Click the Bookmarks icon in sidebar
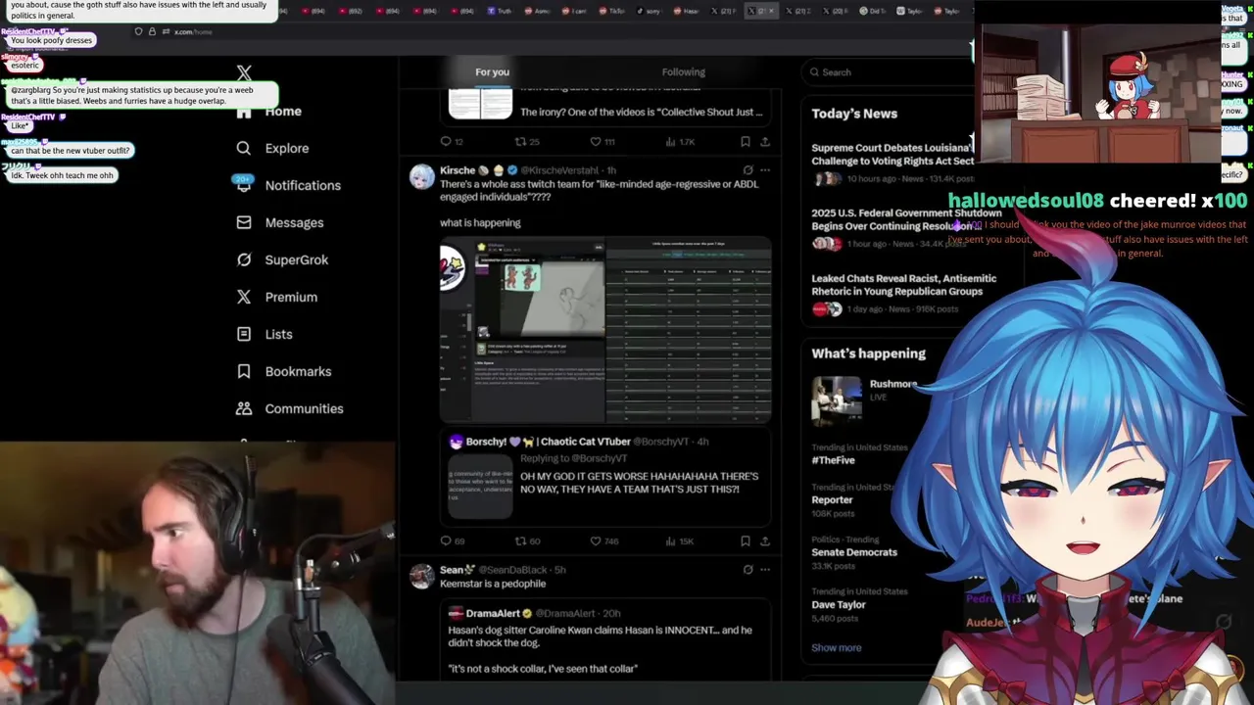The image size is (1254, 705). (x=244, y=371)
